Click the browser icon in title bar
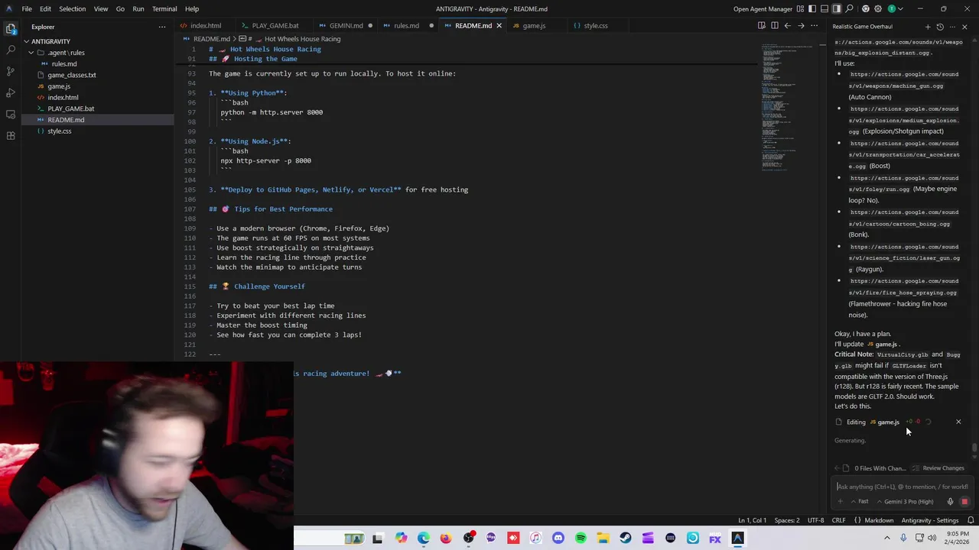 tap(865, 9)
